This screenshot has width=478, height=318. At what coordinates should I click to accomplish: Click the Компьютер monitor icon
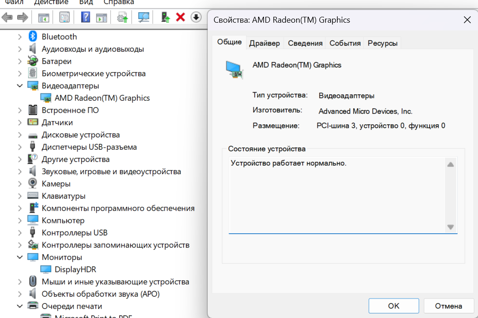(33, 220)
